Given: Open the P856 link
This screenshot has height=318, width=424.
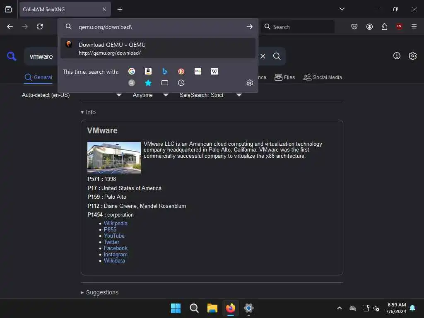Looking at the screenshot, I should (110, 229).
